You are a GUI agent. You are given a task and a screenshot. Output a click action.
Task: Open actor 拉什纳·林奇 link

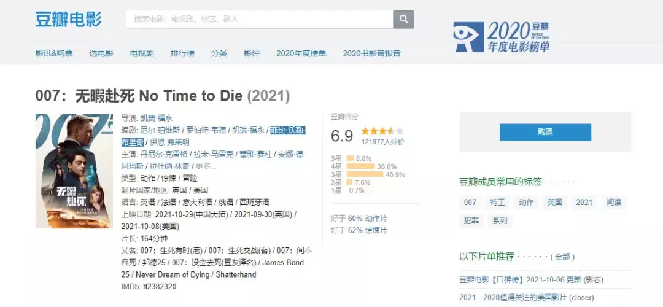tap(171, 166)
